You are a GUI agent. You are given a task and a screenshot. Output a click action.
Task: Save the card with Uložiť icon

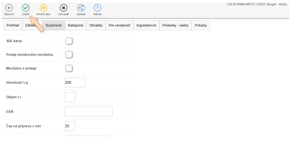click(26, 8)
